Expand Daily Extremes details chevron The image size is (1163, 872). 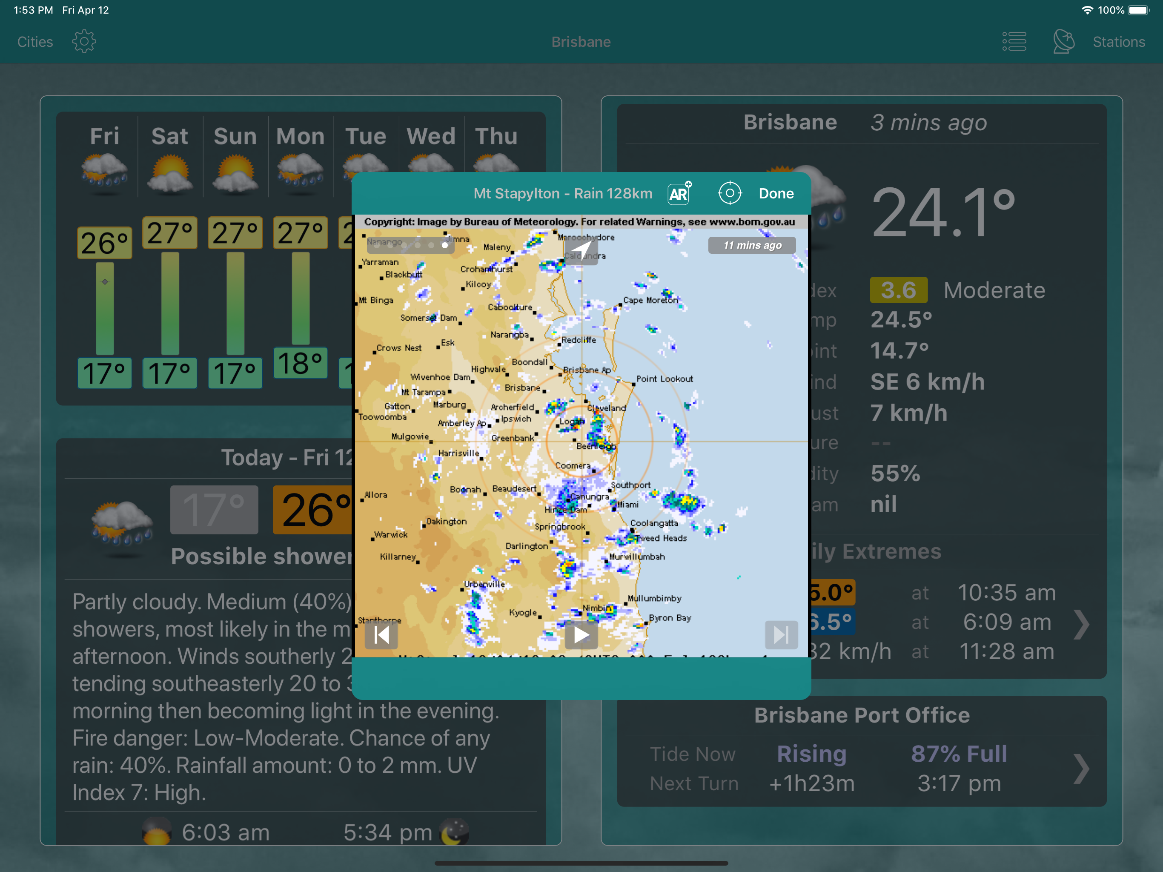pos(1081,624)
